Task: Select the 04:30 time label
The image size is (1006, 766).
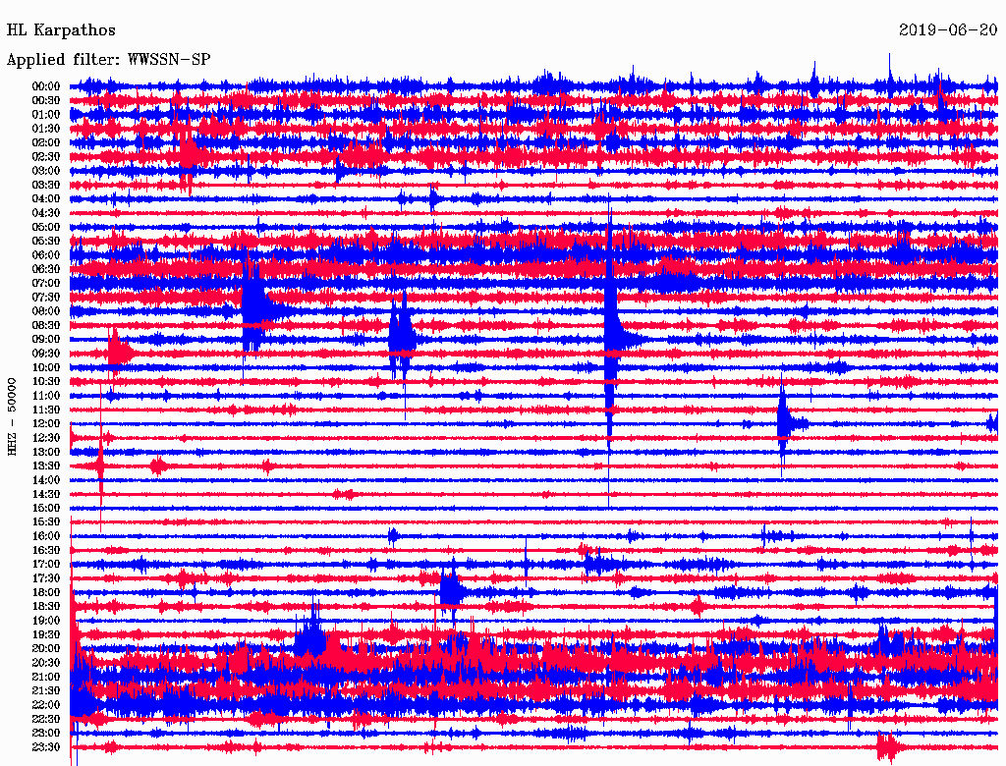Action: 46,213
